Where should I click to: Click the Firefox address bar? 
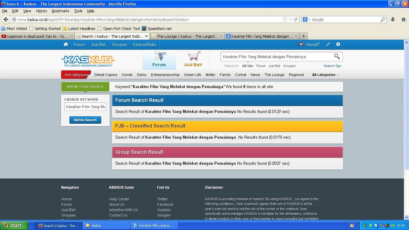click(x=147, y=19)
